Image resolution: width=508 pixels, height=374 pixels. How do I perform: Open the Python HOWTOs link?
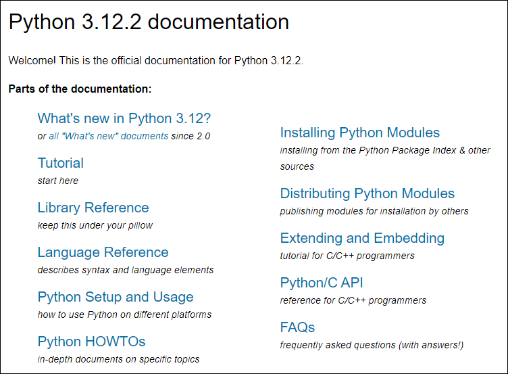click(x=91, y=342)
